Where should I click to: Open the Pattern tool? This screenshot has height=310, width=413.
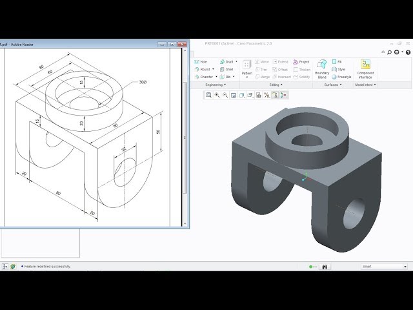247,67
